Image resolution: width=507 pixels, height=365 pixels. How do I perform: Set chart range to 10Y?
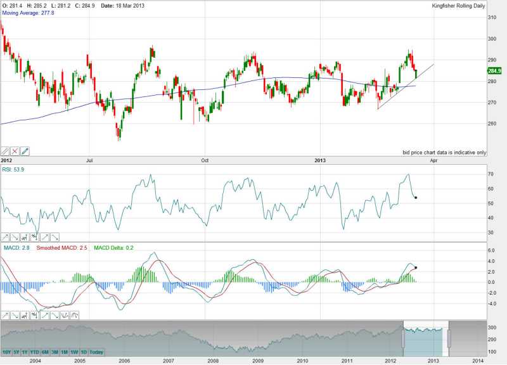(x=6, y=352)
